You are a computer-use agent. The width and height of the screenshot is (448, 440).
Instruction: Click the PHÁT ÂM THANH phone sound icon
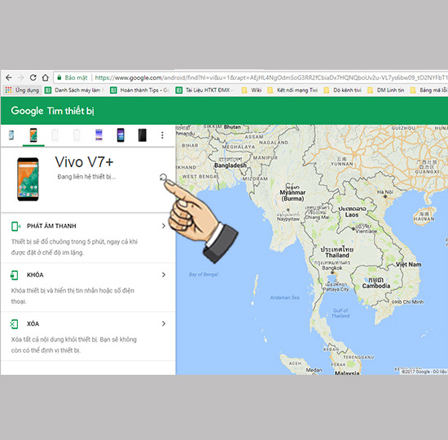pos(15,227)
